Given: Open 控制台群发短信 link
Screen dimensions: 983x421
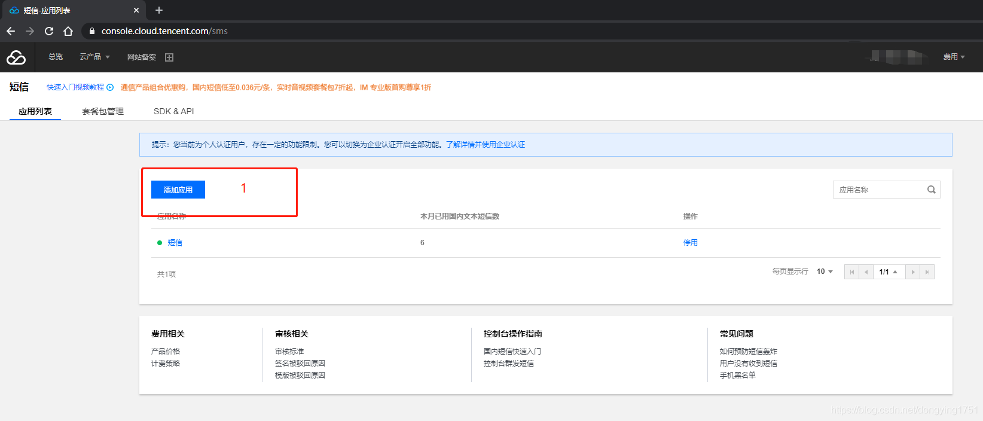Looking at the screenshot, I should pyautogui.click(x=509, y=364).
